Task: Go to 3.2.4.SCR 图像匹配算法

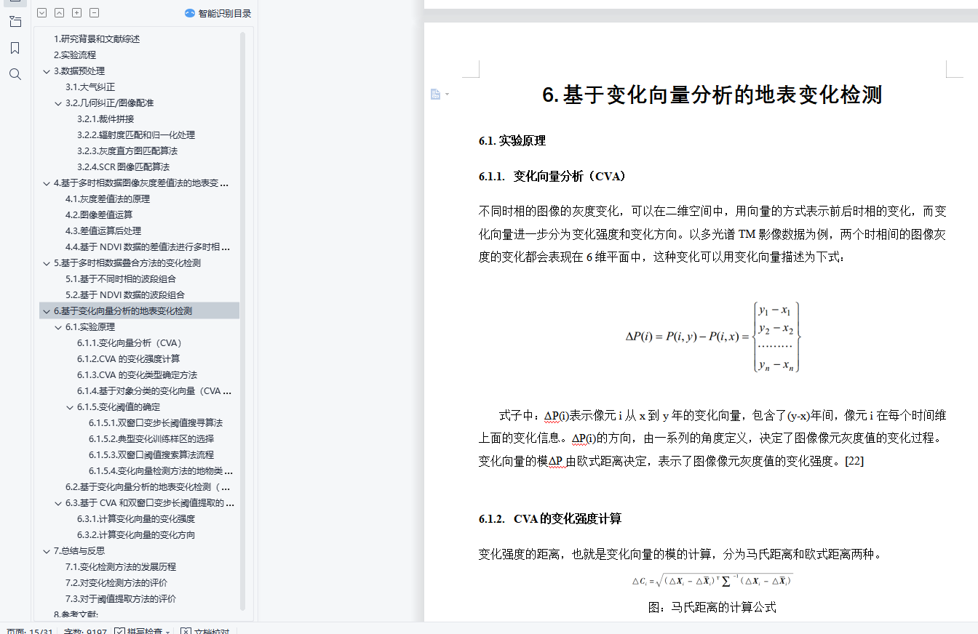Action: (x=123, y=167)
